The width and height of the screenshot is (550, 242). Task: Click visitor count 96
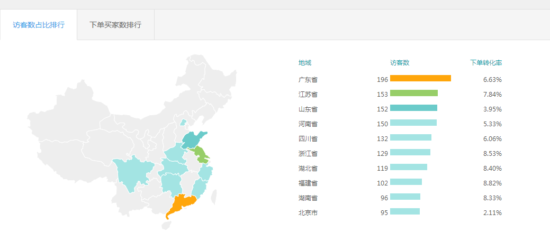point(384,198)
